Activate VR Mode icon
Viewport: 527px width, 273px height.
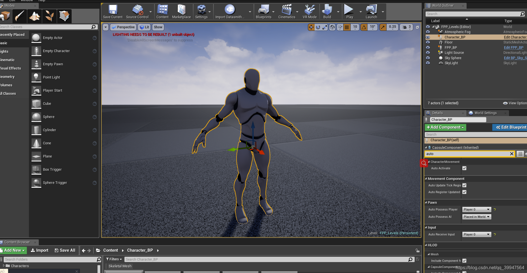(x=310, y=12)
